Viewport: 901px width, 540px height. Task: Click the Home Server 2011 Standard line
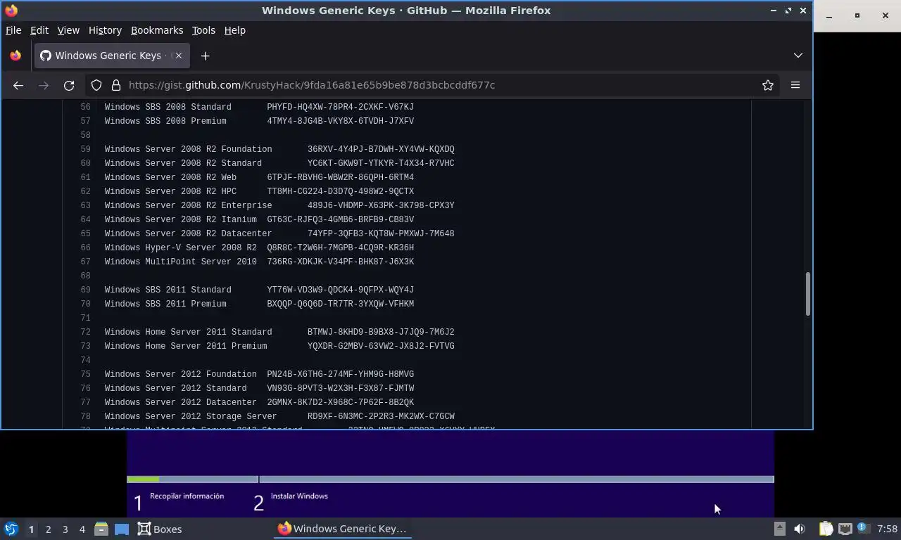279,332
